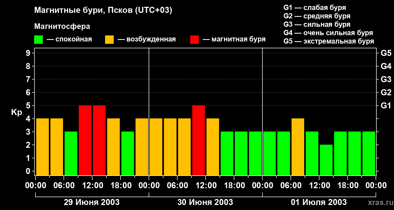Click the '— возбужденная' legend label

coord(147,40)
